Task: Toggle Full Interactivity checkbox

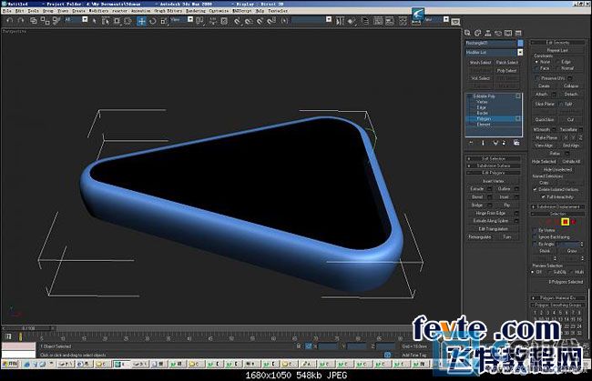Action: (x=544, y=196)
